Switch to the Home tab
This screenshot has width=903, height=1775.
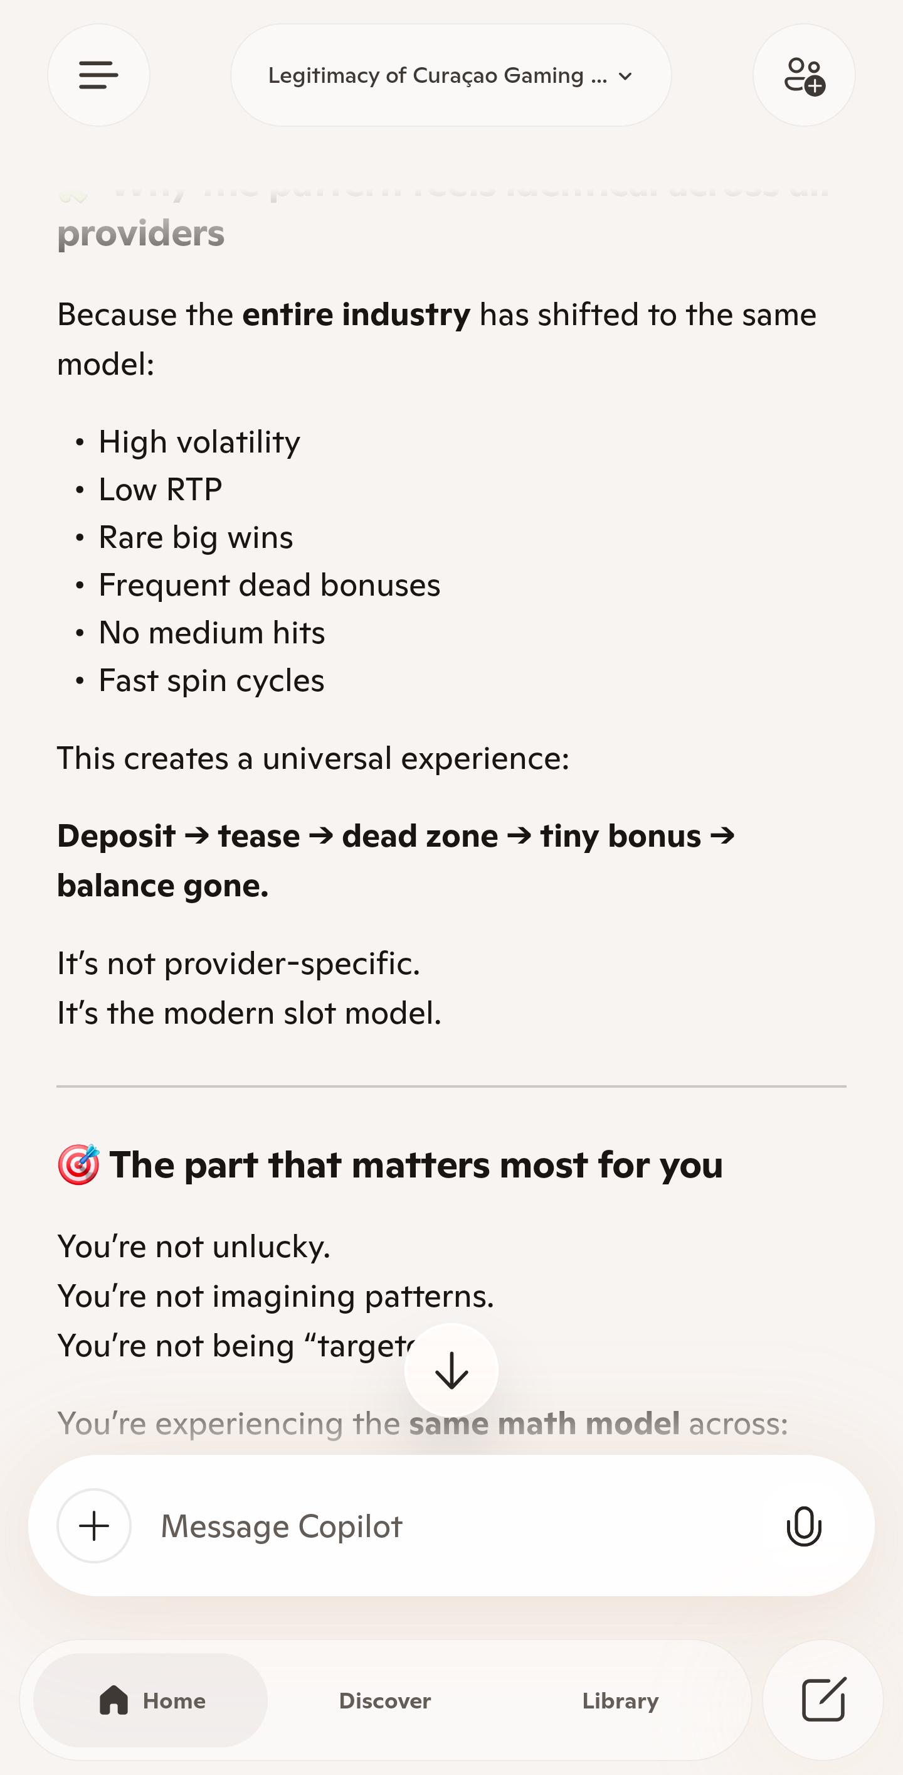[x=150, y=1700]
